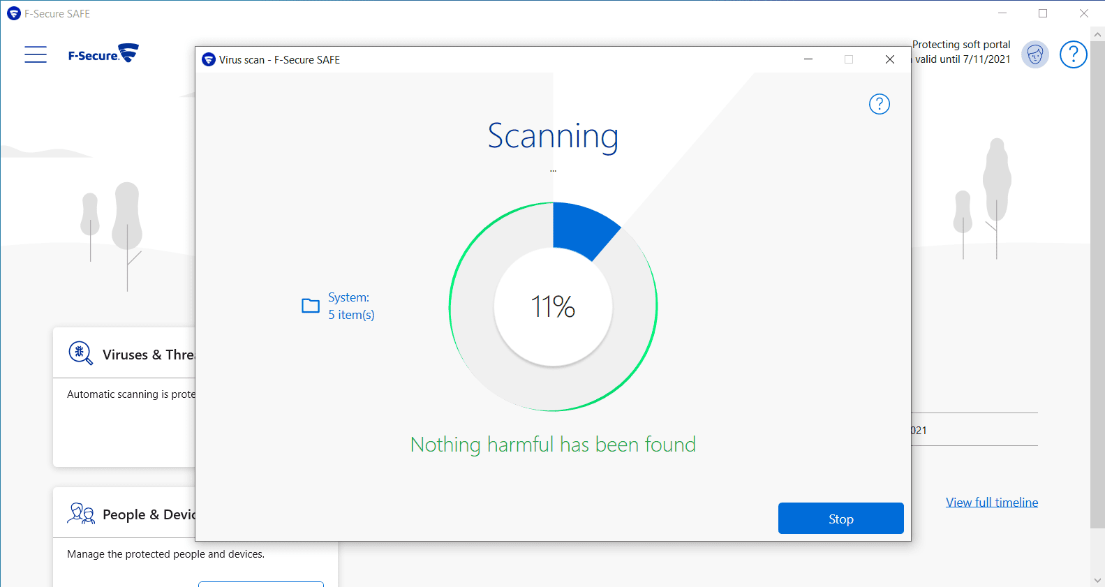Open the hamburger menu in F-Secure SAFE
Screen dimensions: 1105x587
coord(36,54)
